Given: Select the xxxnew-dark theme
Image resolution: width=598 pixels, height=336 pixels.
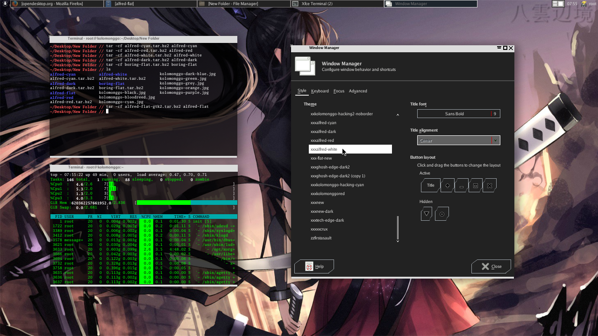Looking at the screenshot, I should [350, 211].
